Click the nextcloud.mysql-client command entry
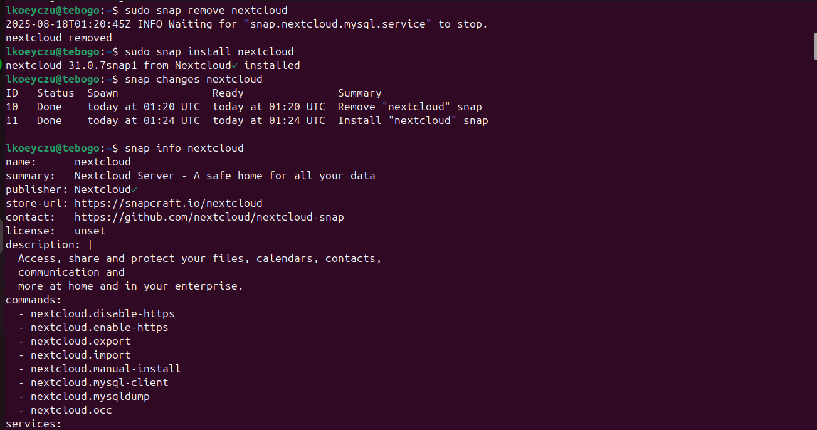The width and height of the screenshot is (817, 430). pos(100,382)
